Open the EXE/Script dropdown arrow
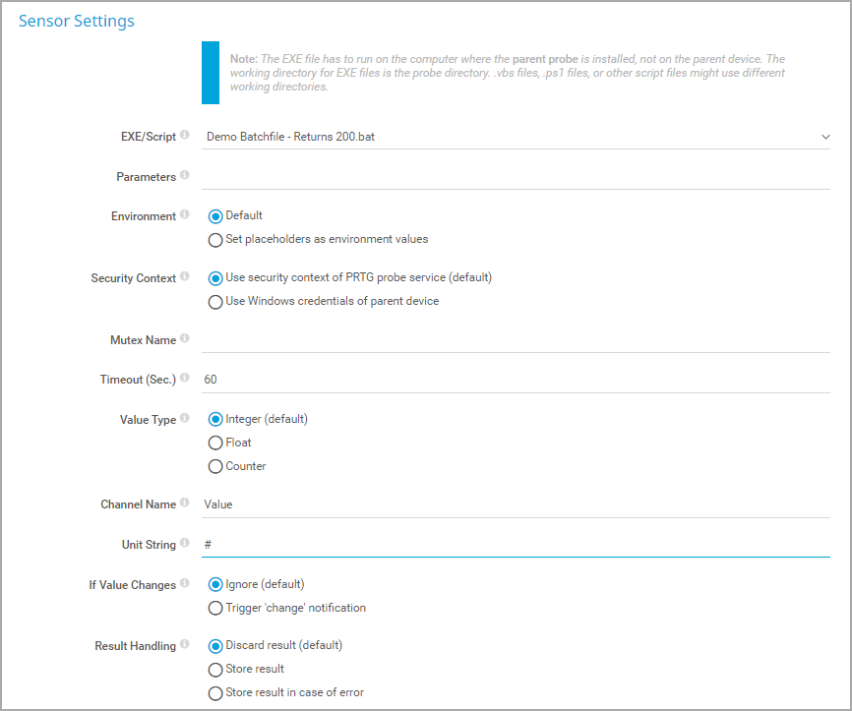The image size is (852, 711). click(x=825, y=137)
